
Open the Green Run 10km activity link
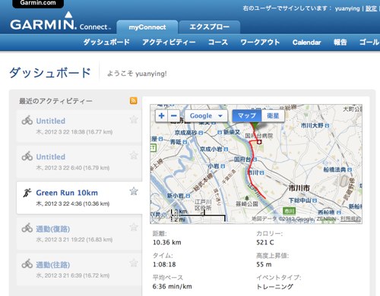coord(67,193)
